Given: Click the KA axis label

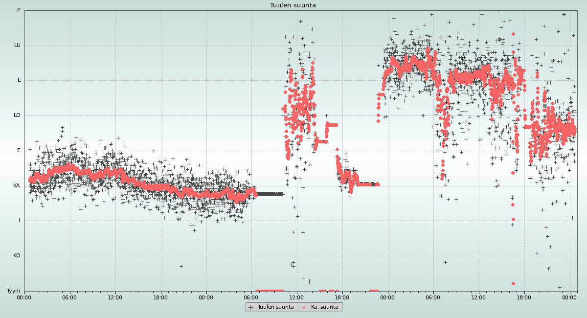Looking at the screenshot, I should click(x=17, y=186).
